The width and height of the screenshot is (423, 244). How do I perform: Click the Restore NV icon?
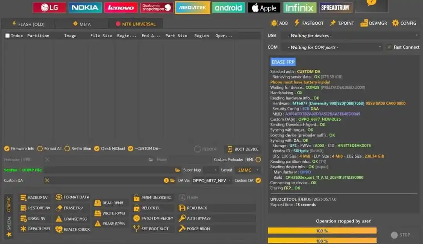[23, 208]
